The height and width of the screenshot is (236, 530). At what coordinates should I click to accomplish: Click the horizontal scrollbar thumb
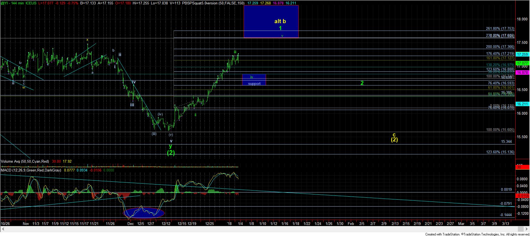tap(521, 229)
